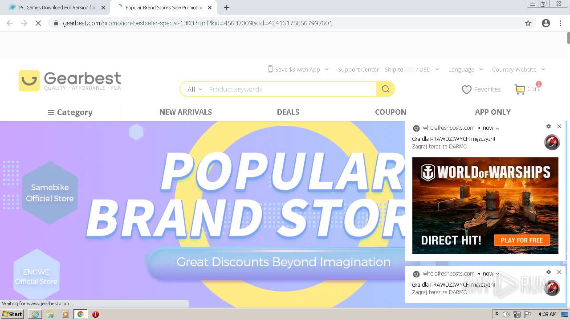
Task: Switch to Chrome taskbar icon
Action: coord(80,314)
